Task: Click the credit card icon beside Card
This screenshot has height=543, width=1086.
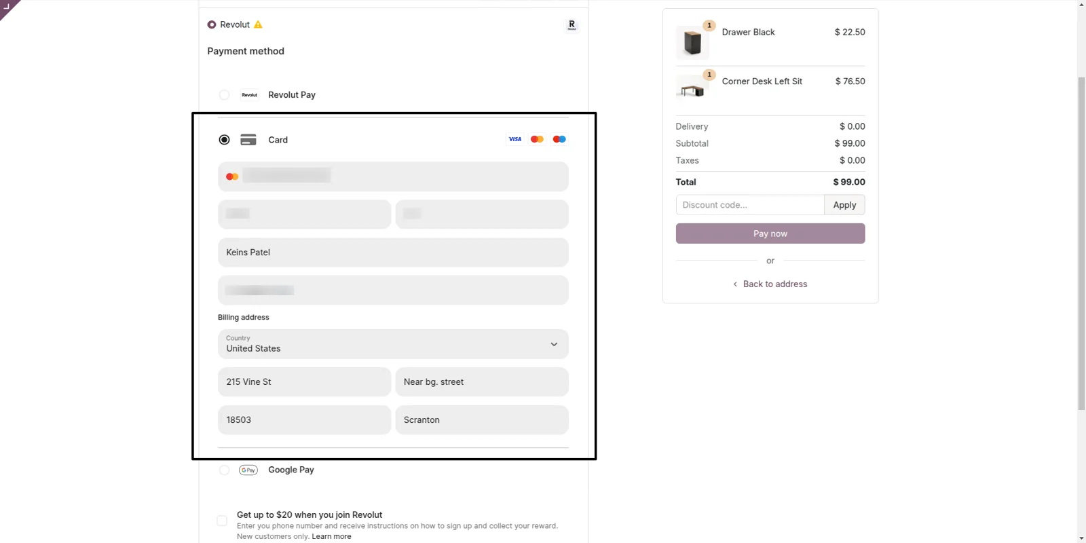Action: point(248,140)
